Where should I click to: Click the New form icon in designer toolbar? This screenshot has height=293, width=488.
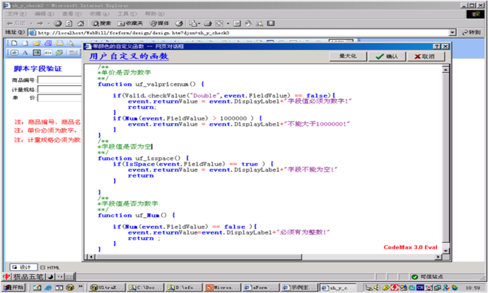point(14,43)
